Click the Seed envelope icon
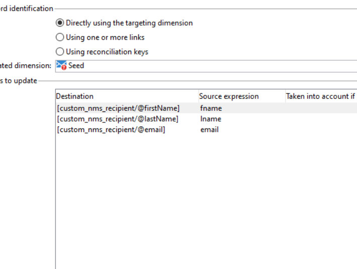 [61, 66]
